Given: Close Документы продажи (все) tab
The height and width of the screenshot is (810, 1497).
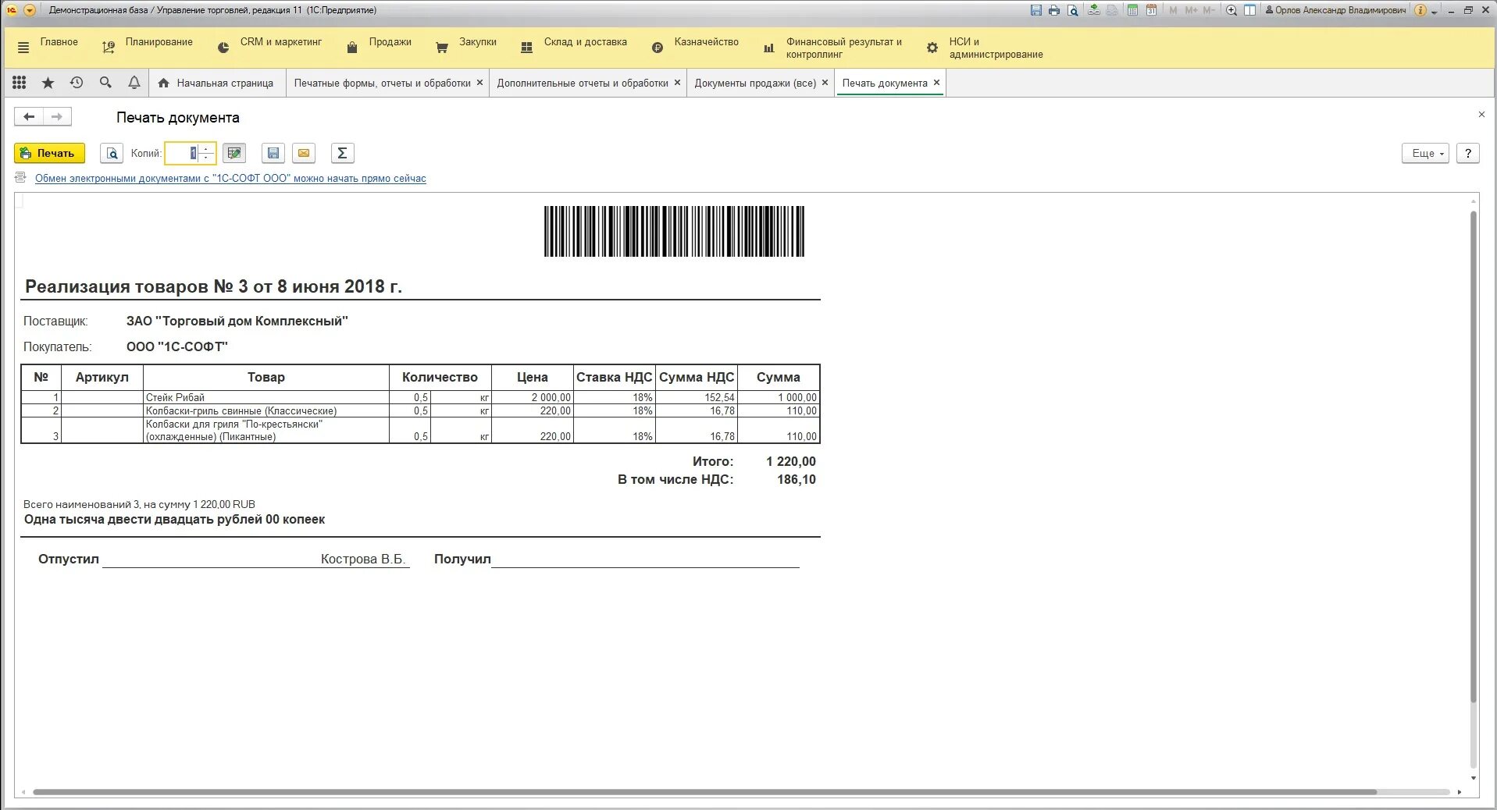Looking at the screenshot, I should coord(825,83).
